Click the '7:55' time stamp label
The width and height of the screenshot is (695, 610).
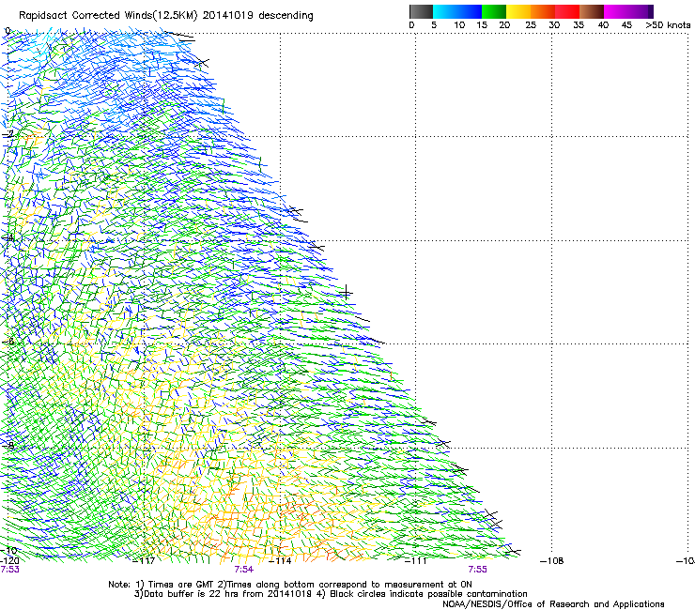[x=477, y=570]
